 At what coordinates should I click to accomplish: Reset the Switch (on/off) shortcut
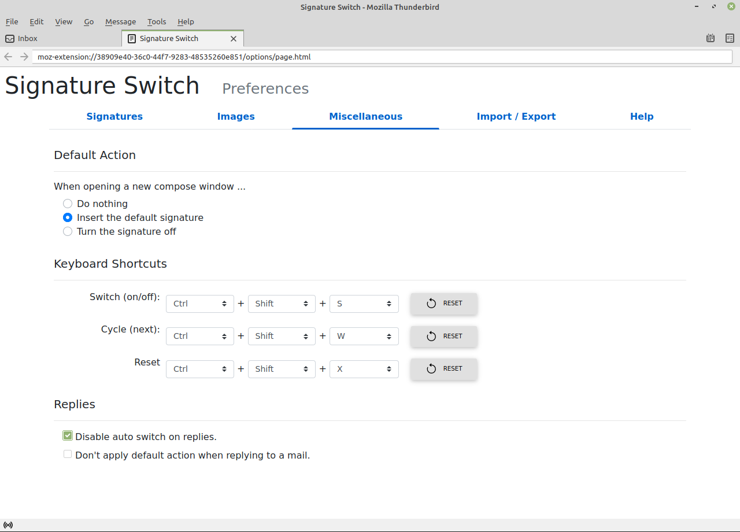pos(444,304)
